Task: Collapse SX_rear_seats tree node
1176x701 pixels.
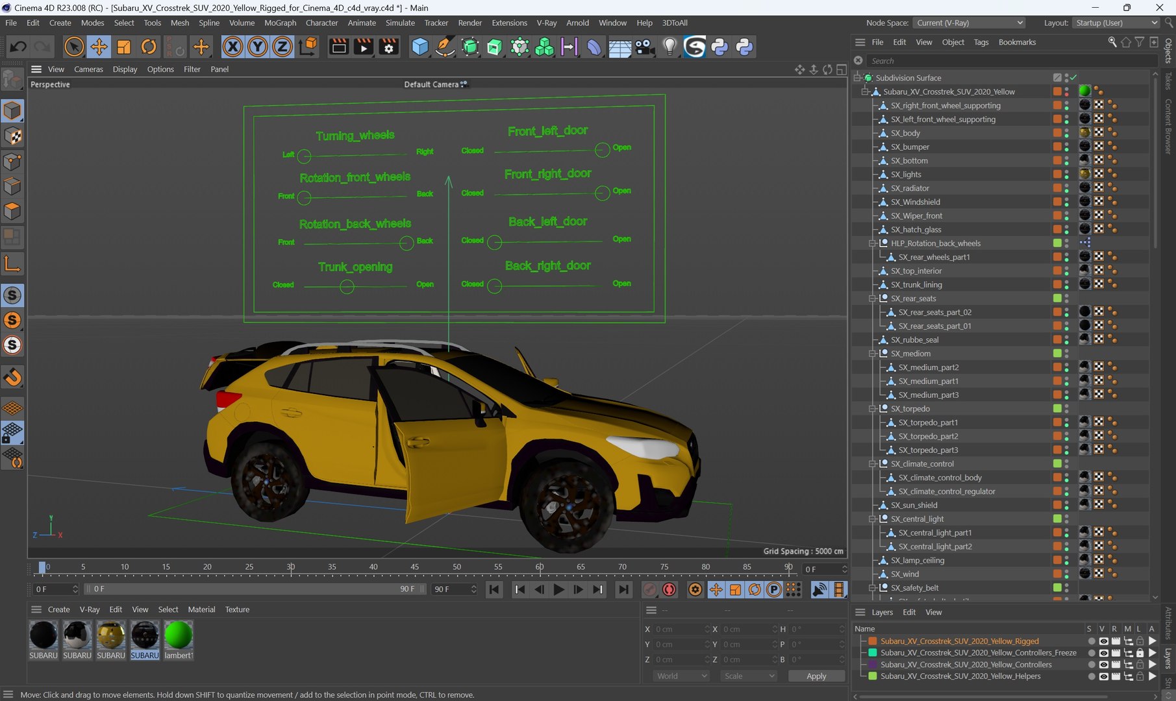Action: click(872, 299)
